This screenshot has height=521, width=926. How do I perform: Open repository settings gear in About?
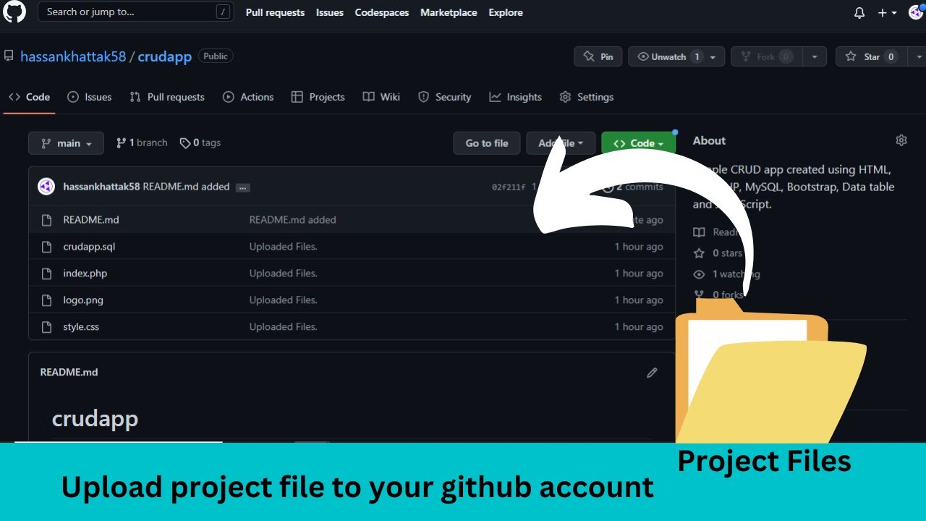pyautogui.click(x=901, y=140)
